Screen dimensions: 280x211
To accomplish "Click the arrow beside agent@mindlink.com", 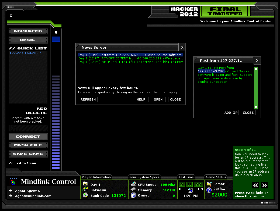I will point(11,196).
